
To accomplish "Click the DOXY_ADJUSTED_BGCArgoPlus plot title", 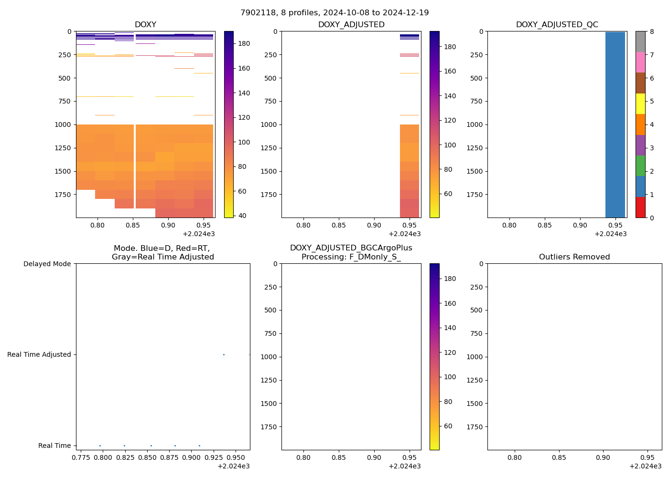I will tap(351, 252).
